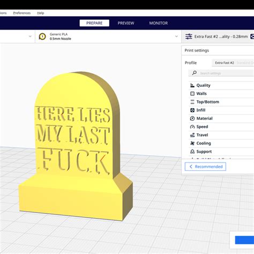
Task: Expand the Infill settings category
Action: click(221, 110)
